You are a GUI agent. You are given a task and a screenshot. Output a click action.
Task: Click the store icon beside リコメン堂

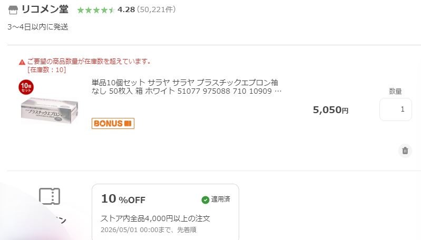13,10
